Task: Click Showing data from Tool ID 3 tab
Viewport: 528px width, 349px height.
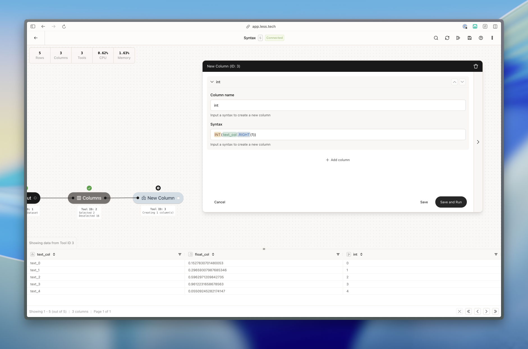Action: 52,243
